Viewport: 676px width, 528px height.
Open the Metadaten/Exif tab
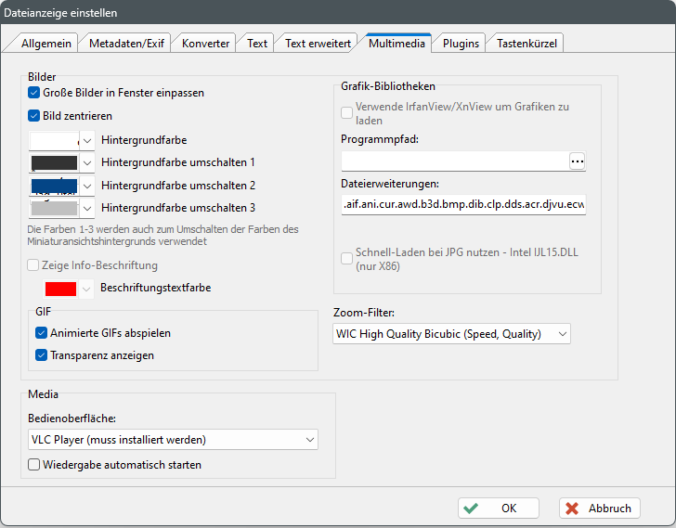(x=126, y=44)
